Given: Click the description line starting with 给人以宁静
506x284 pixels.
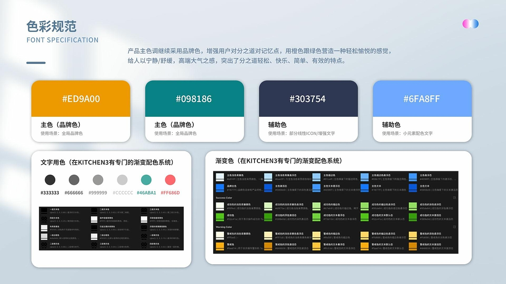Looking at the screenshot, I should (x=237, y=61).
